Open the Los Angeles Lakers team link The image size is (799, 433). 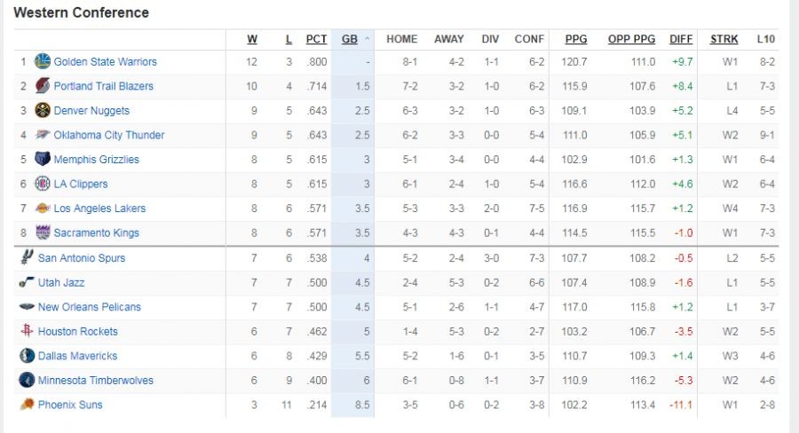(x=99, y=209)
